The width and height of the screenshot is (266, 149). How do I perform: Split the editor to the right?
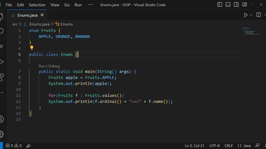click(x=259, y=15)
